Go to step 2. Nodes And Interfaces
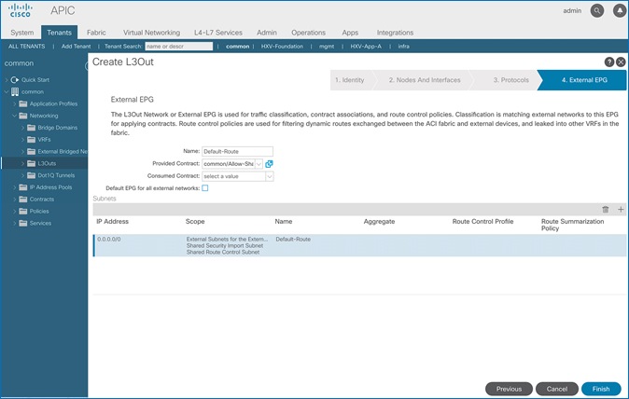Image resolution: width=629 pixels, height=399 pixels. pos(425,80)
